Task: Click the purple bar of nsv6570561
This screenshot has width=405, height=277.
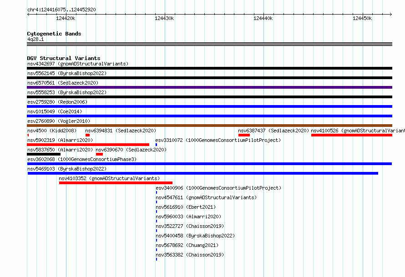Action: (209, 87)
